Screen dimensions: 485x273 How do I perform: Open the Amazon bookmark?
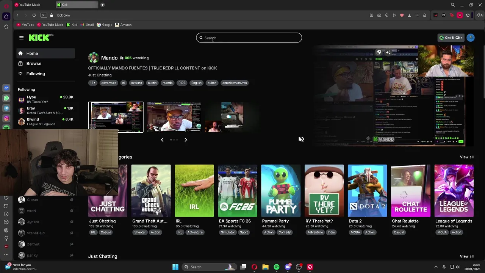tap(124, 25)
